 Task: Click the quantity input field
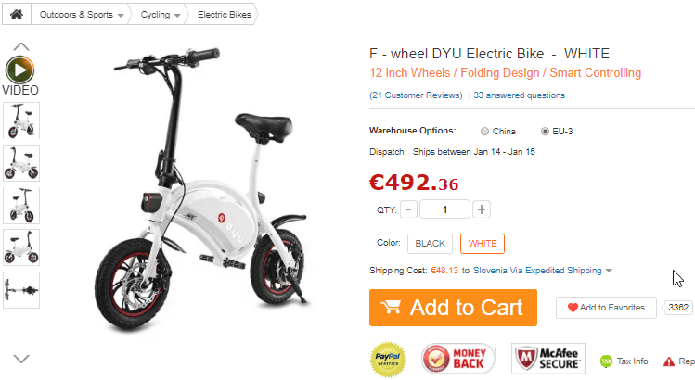pos(444,209)
